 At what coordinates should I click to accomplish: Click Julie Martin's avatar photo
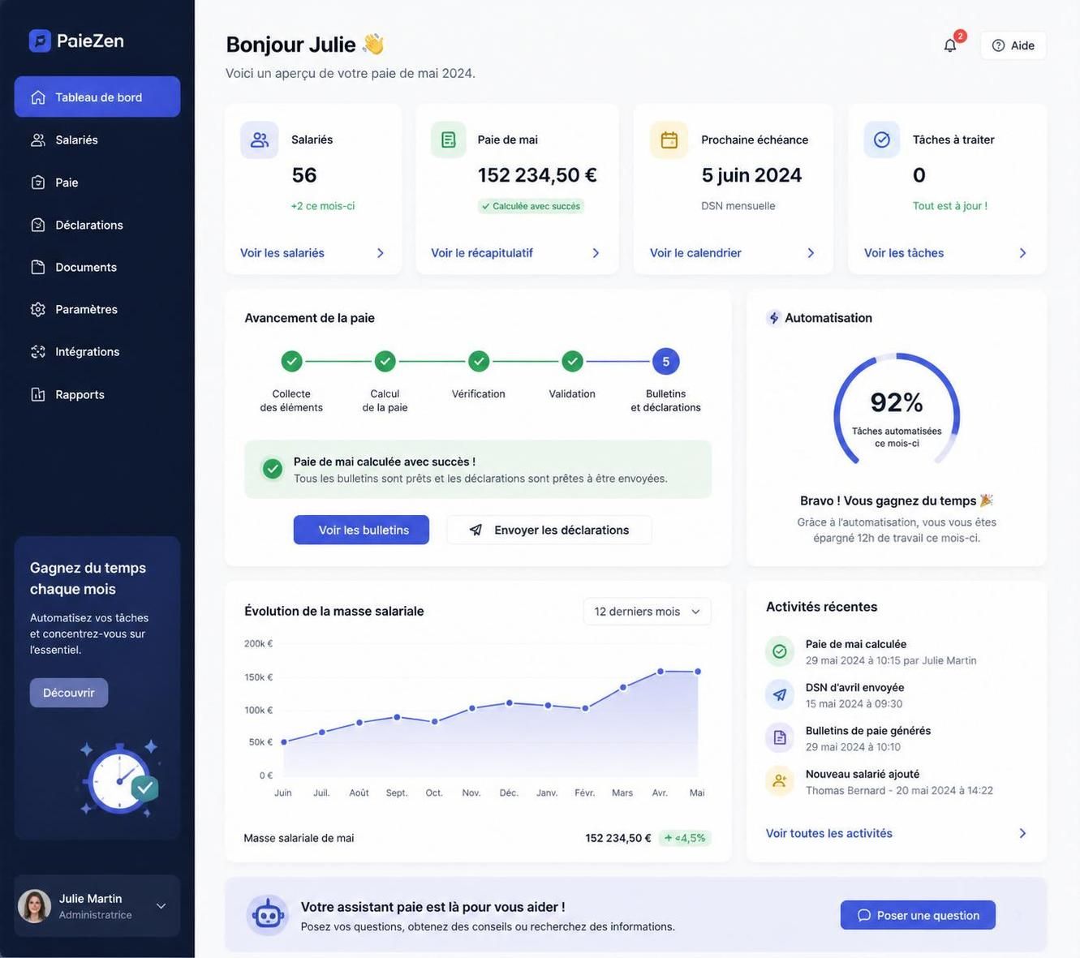34,906
